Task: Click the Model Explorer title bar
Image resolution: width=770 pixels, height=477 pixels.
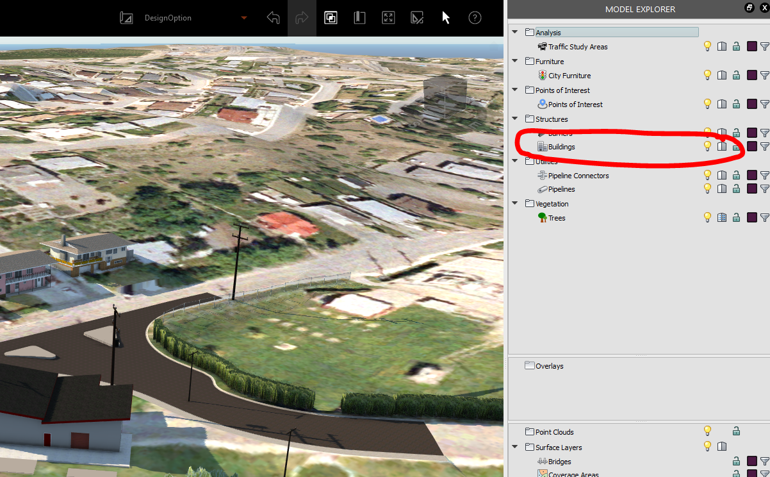Action: click(x=641, y=9)
